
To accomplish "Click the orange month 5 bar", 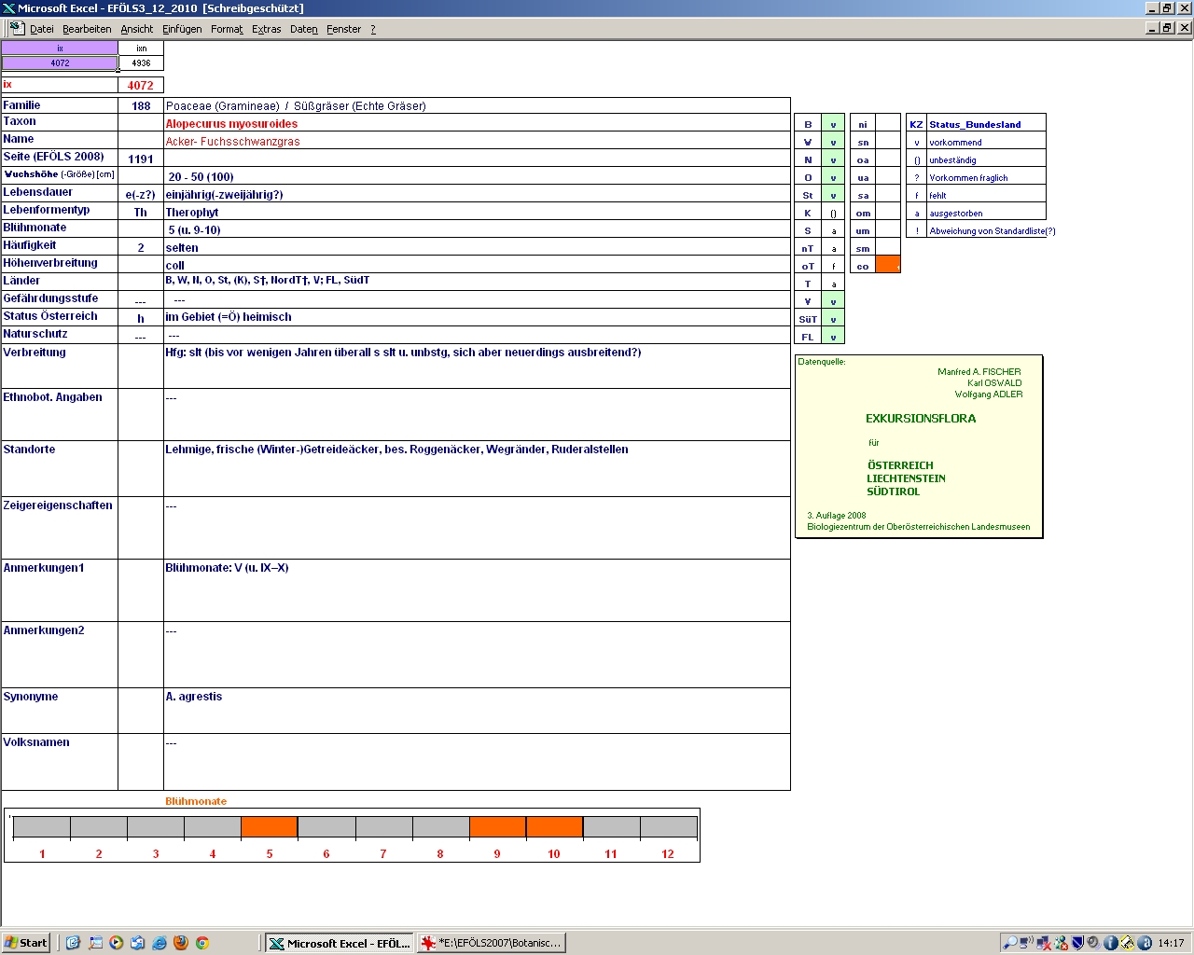I will tap(270, 827).
